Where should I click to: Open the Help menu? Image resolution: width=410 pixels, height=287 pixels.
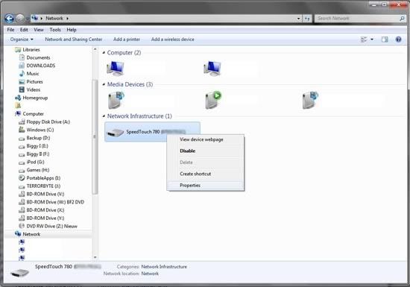72,30
